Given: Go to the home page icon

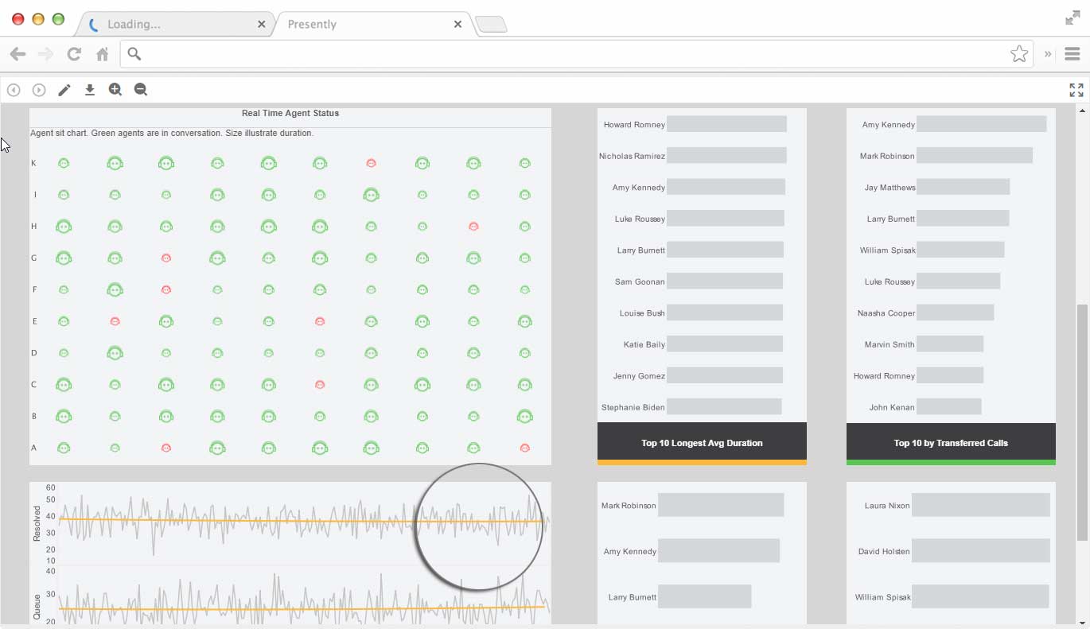Looking at the screenshot, I should [x=102, y=54].
